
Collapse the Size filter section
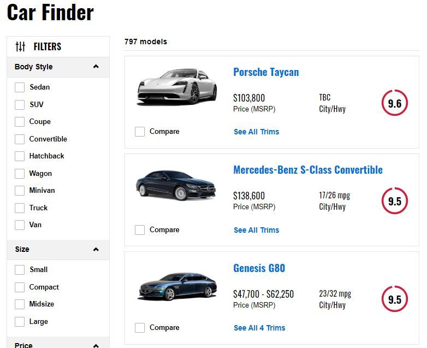pyautogui.click(x=96, y=249)
